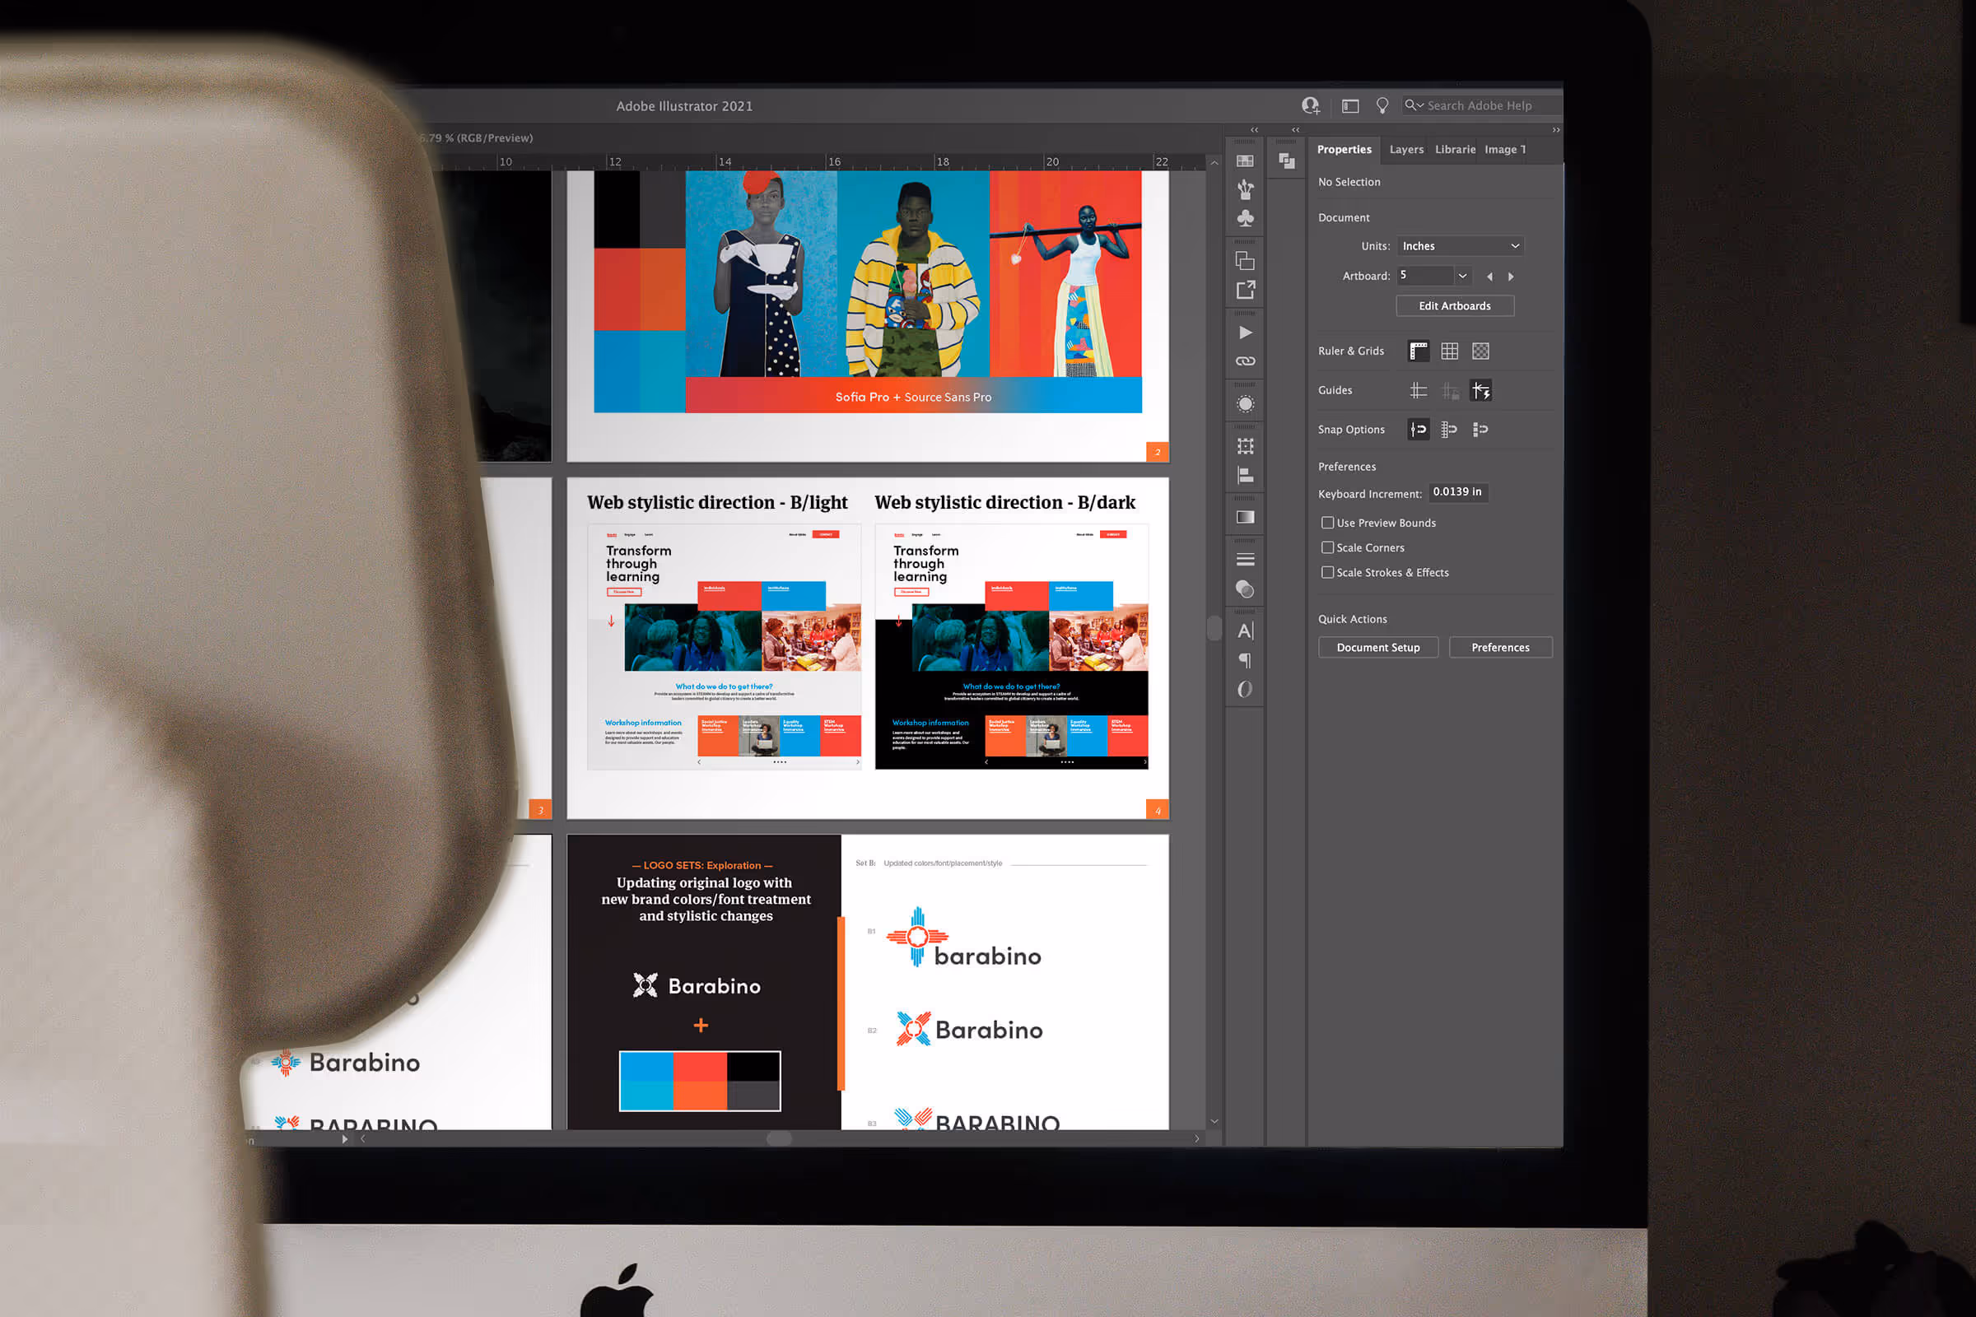Click the Keyboard Increment input field
Viewport: 1976px width, 1317px height.
point(1457,492)
